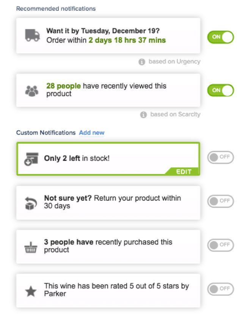
Task: Click the info icon next to 'based on Scarcity'
Action: (144, 114)
